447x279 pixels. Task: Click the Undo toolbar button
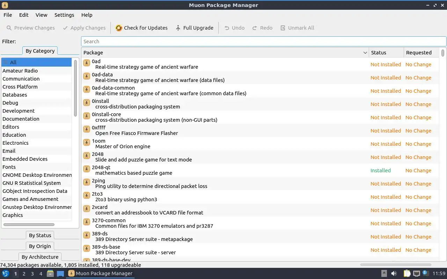pos(234,28)
